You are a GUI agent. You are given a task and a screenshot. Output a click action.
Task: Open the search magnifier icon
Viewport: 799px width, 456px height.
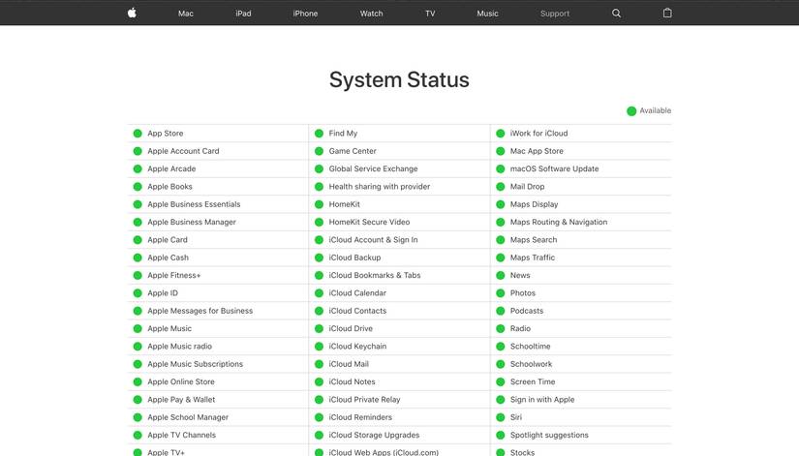tap(616, 14)
